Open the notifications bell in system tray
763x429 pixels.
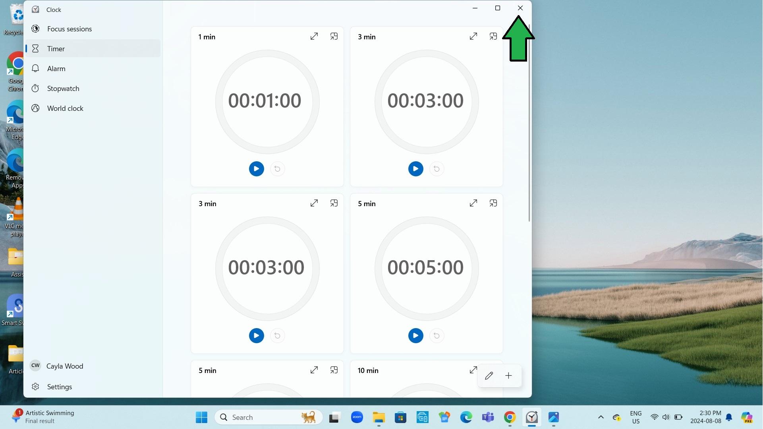[x=729, y=417]
